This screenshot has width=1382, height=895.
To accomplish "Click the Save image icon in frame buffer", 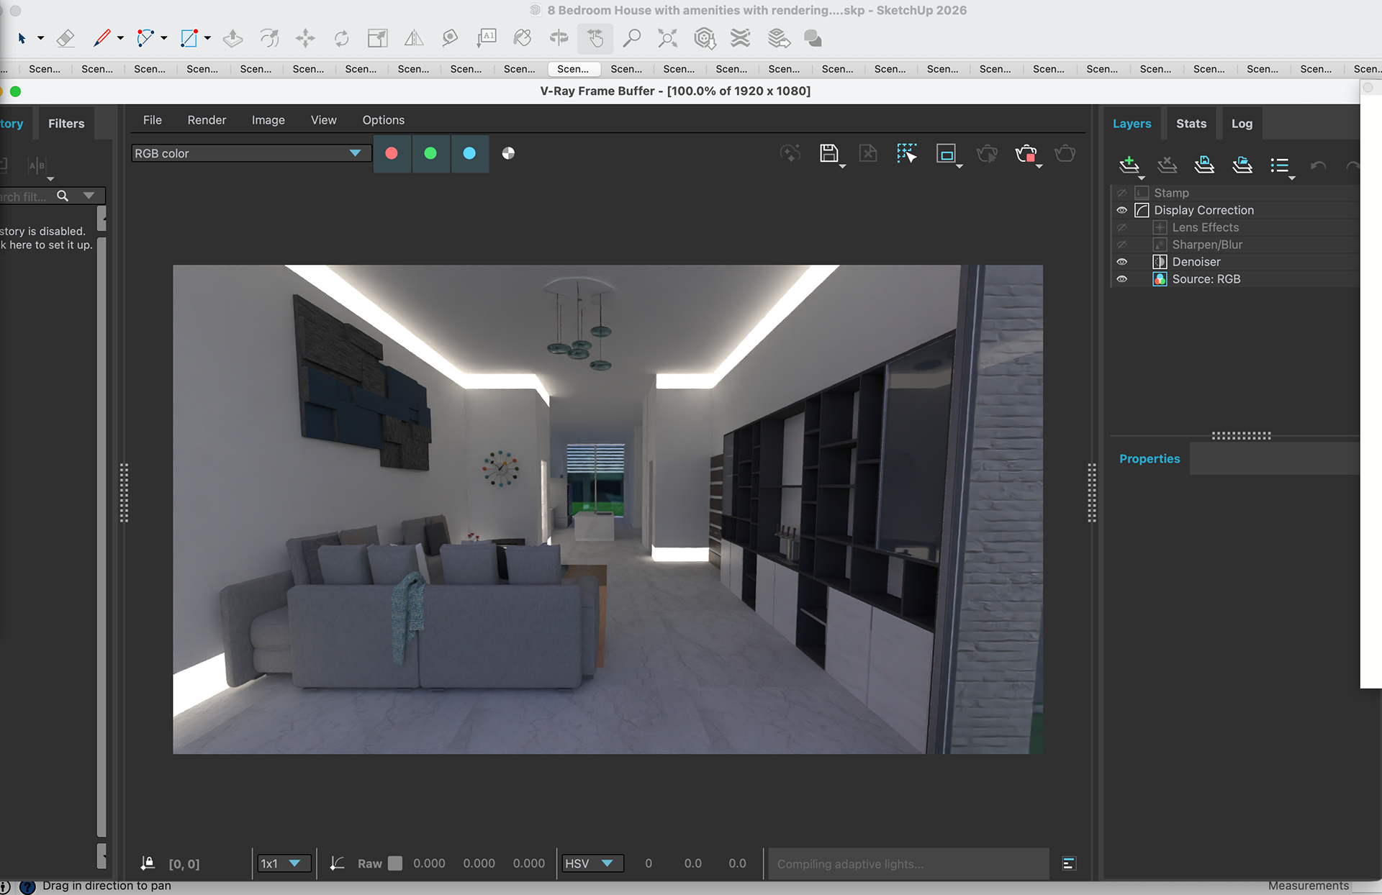I will (x=828, y=153).
